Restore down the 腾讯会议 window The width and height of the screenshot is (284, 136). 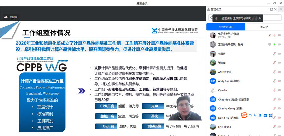click(x=274, y=3)
